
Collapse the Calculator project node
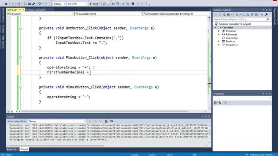[x=216, y=28]
